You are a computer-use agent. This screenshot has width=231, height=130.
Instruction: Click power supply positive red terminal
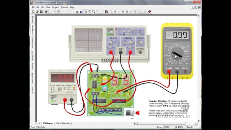[x=65, y=100]
